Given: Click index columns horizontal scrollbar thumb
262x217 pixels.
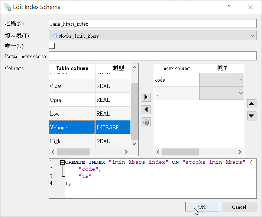Looking at the screenshot, I should coord(181,152).
